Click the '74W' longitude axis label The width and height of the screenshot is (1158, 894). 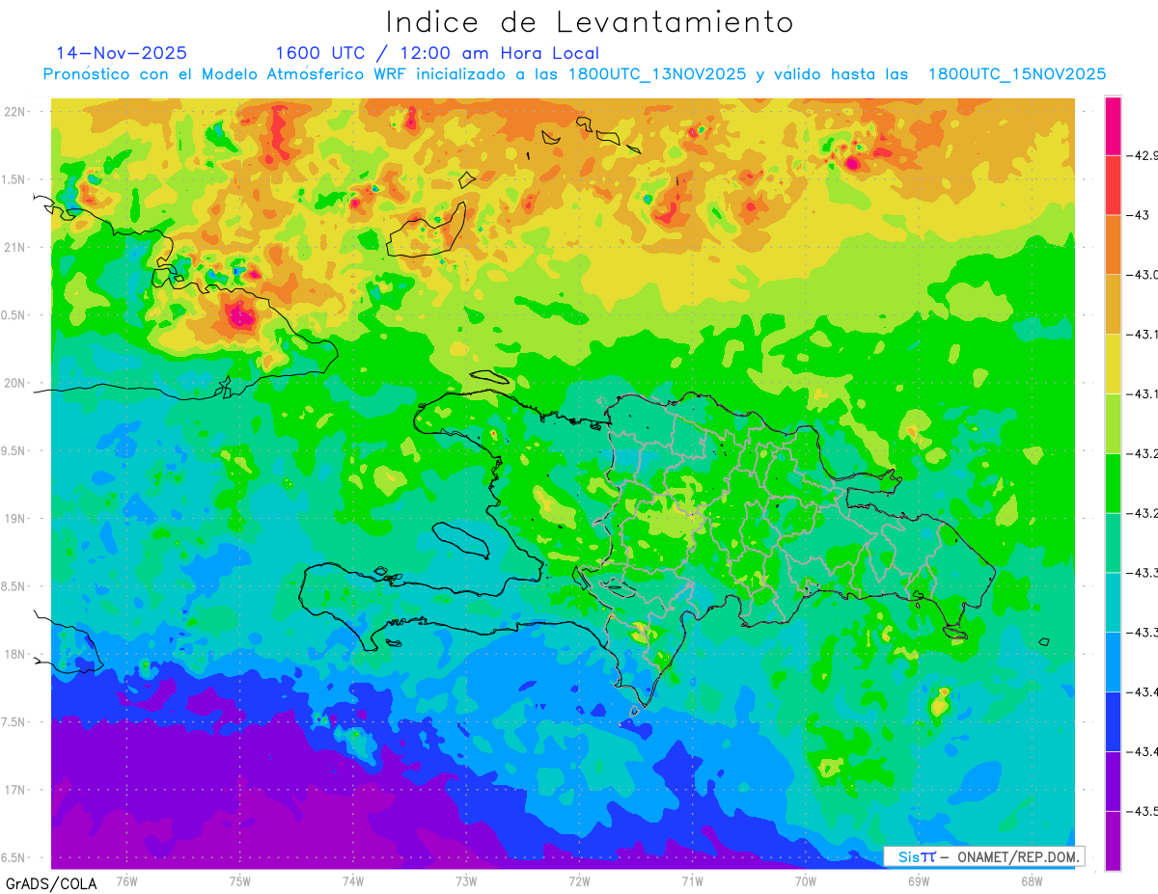353,880
